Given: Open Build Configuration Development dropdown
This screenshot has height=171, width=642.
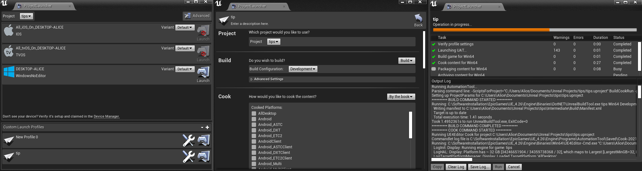Looking at the screenshot, I should click(x=303, y=69).
